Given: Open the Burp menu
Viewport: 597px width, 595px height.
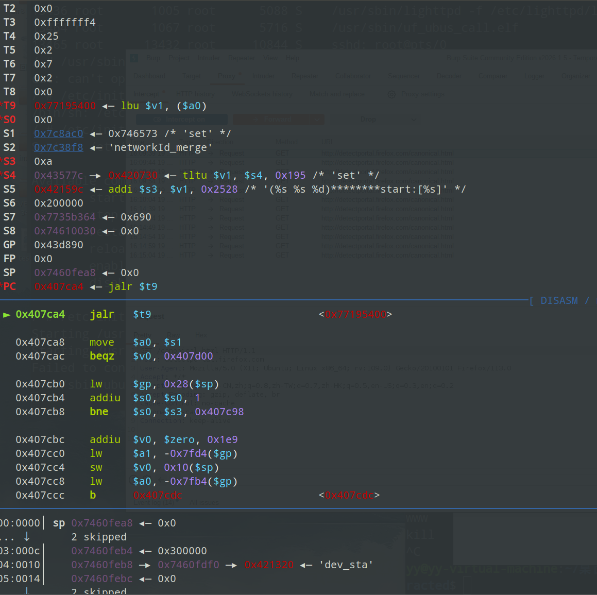Looking at the screenshot, I should (153, 58).
